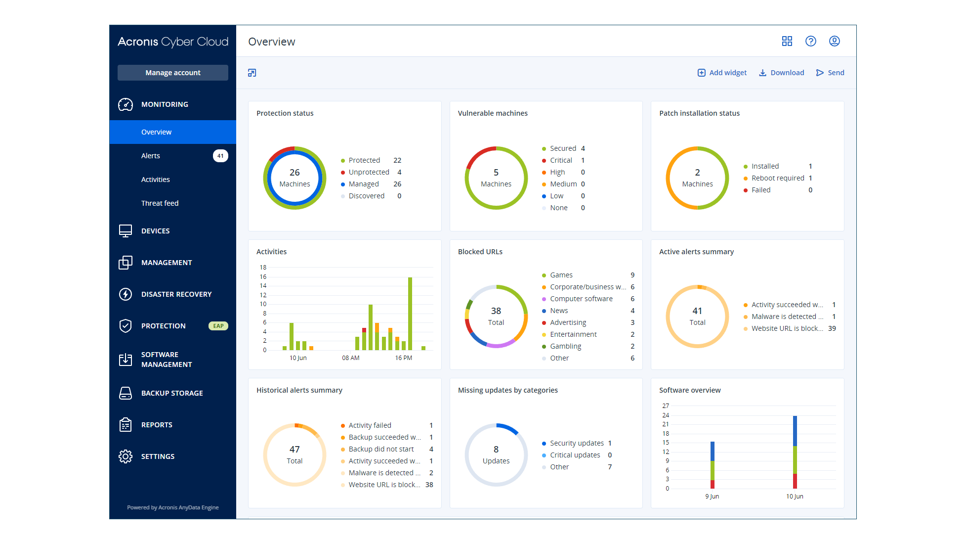Go to Alerts in sidebar
The width and height of the screenshot is (966, 544).
151,156
